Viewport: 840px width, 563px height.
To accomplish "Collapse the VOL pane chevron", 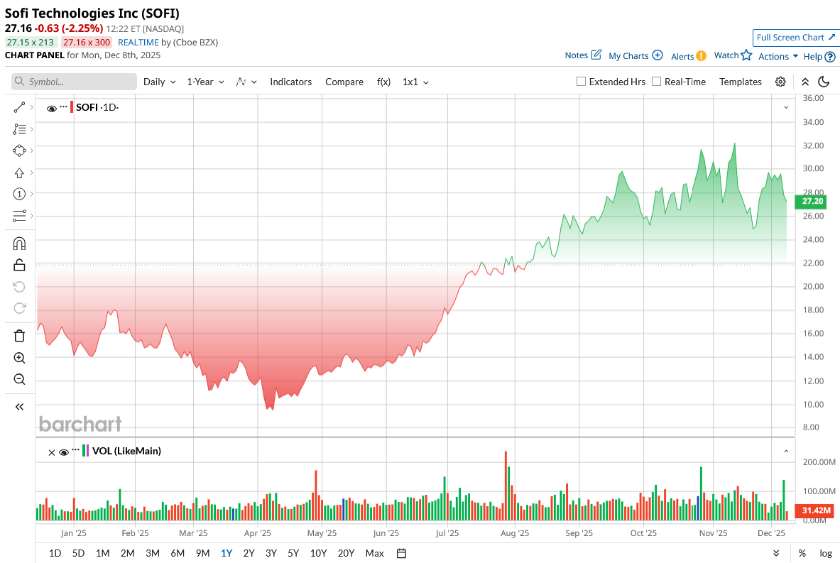I will 787,451.
